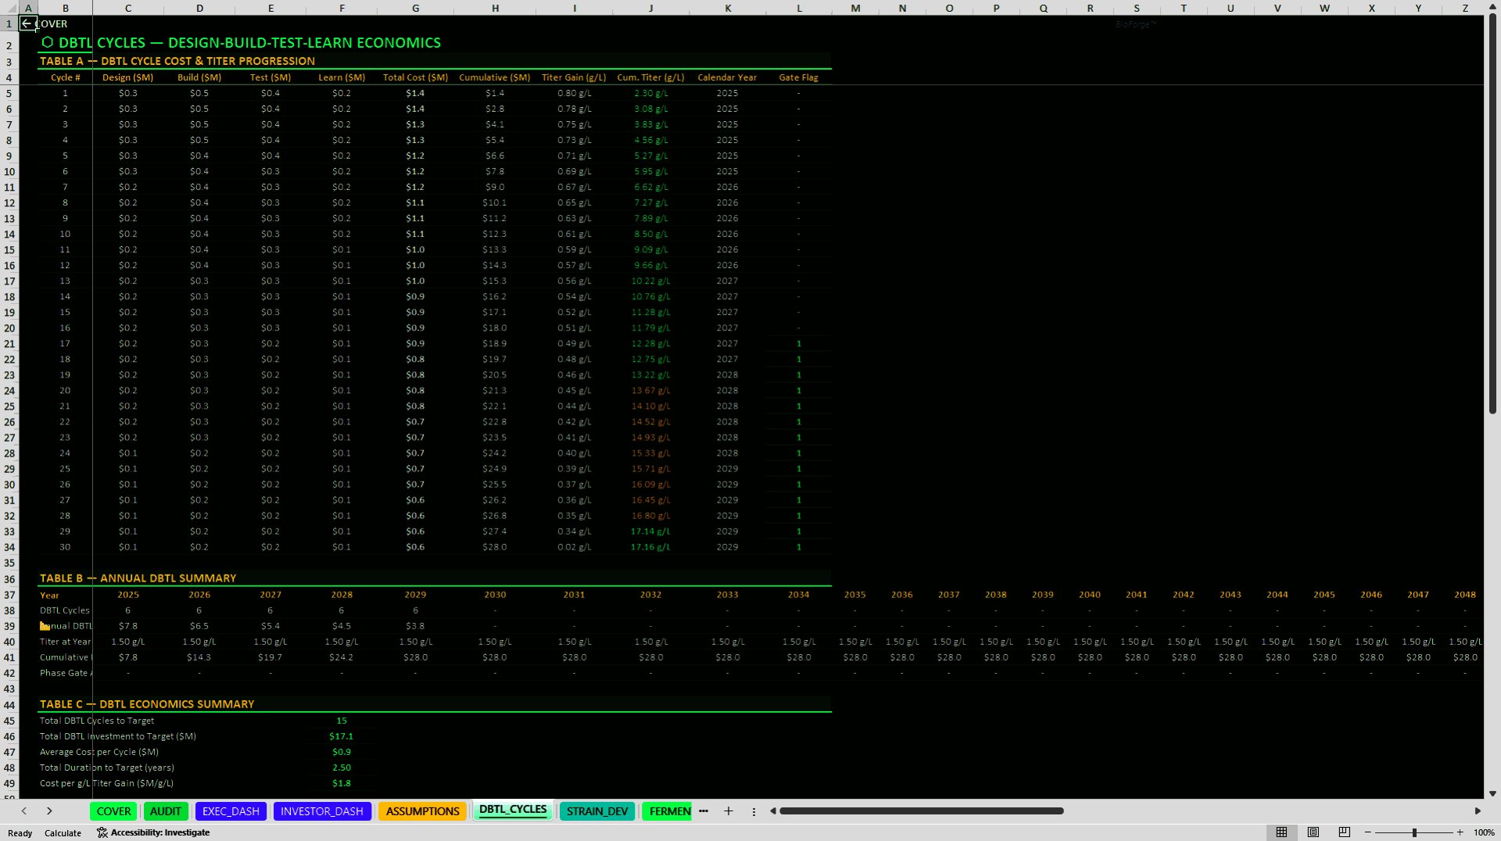
Task: Select row 44 header
Action: pyautogui.click(x=9, y=705)
